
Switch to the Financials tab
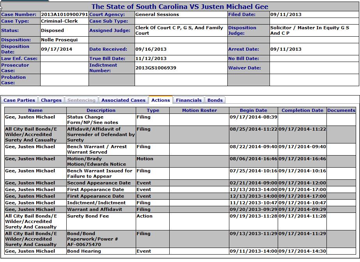click(188, 100)
